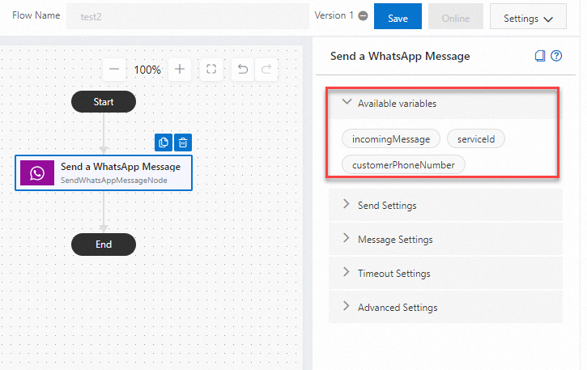This screenshot has width=587, height=370.
Task: Click the Version 1 status indicator
Action: tap(363, 15)
